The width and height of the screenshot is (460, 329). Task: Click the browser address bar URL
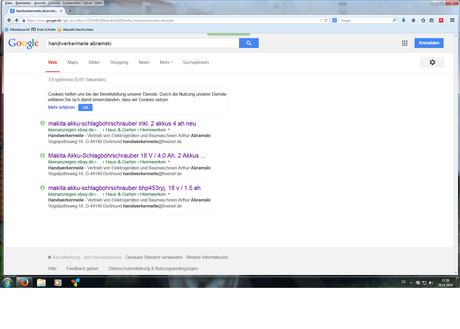click(170, 20)
